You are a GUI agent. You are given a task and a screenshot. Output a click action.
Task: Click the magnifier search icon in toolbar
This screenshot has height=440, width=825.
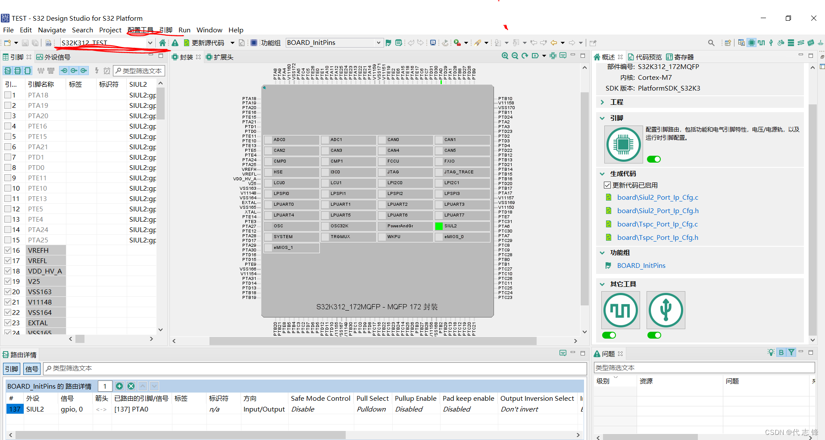pyautogui.click(x=711, y=43)
